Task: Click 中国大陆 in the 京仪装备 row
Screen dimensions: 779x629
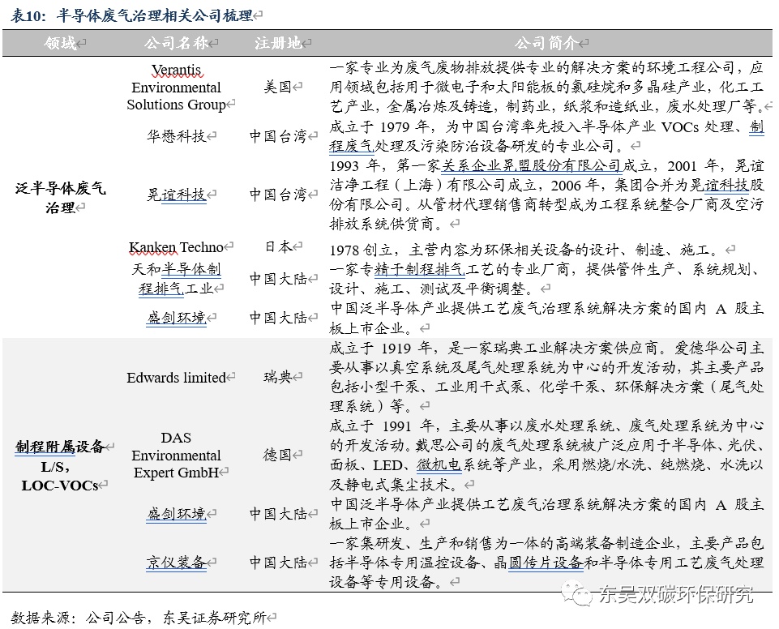Action: coord(278,563)
